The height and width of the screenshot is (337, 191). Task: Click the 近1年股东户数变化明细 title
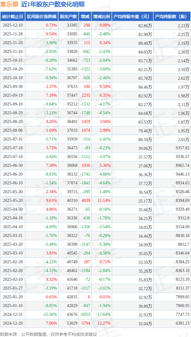[x=52, y=4]
